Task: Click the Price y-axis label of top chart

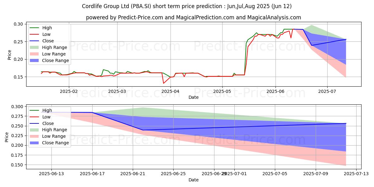Action: pyautogui.click(x=9, y=55)
